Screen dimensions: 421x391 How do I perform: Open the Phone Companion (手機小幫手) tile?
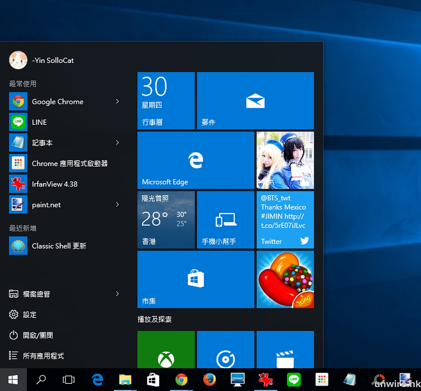(226, 220)
